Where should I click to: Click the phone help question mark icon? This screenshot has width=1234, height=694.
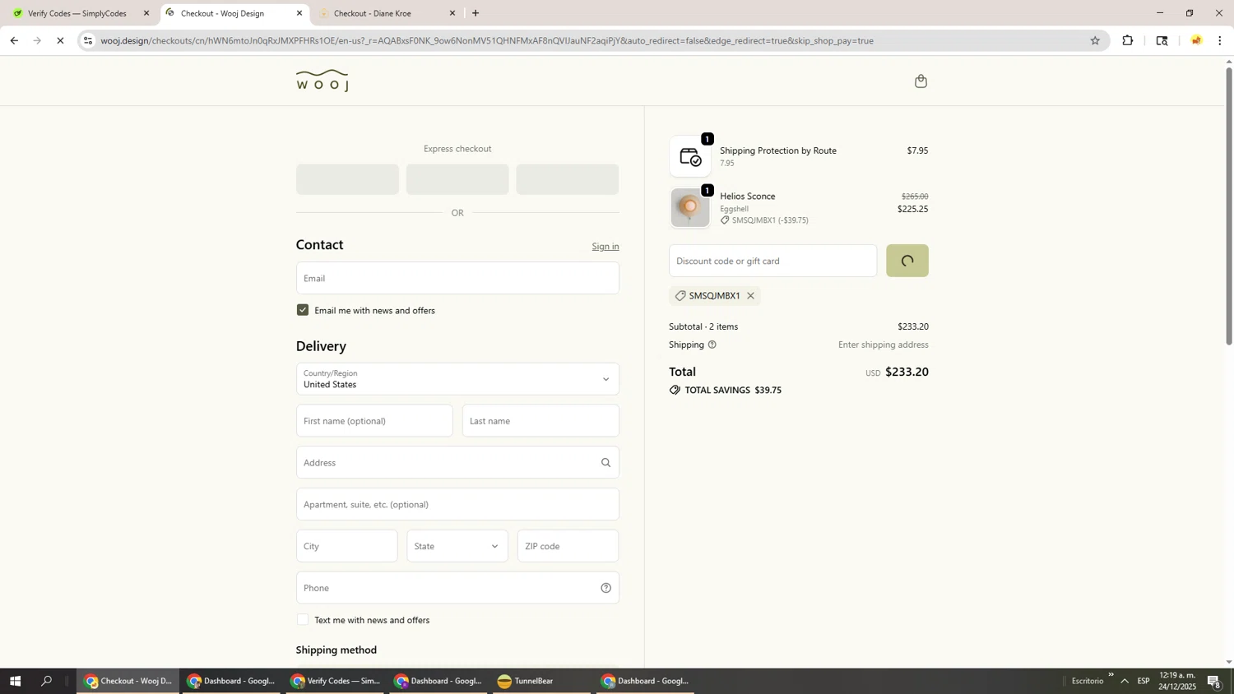tap(605, 588)
